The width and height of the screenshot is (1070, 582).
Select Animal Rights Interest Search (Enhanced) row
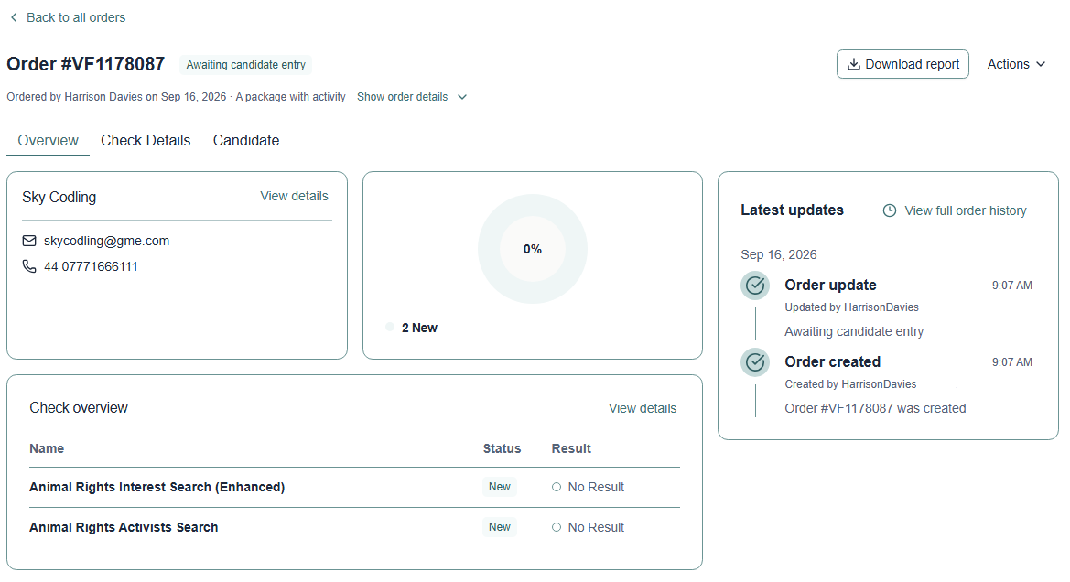pos(355,487)
